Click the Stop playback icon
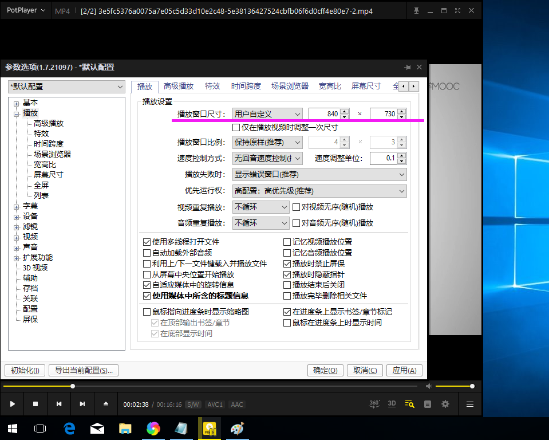The height and width of the screenshot is (440, 549). coord(35,404)
